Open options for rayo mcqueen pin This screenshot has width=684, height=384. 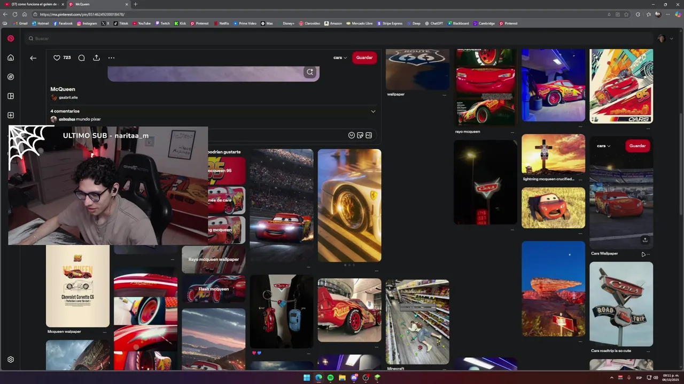(x=512, y=132)
